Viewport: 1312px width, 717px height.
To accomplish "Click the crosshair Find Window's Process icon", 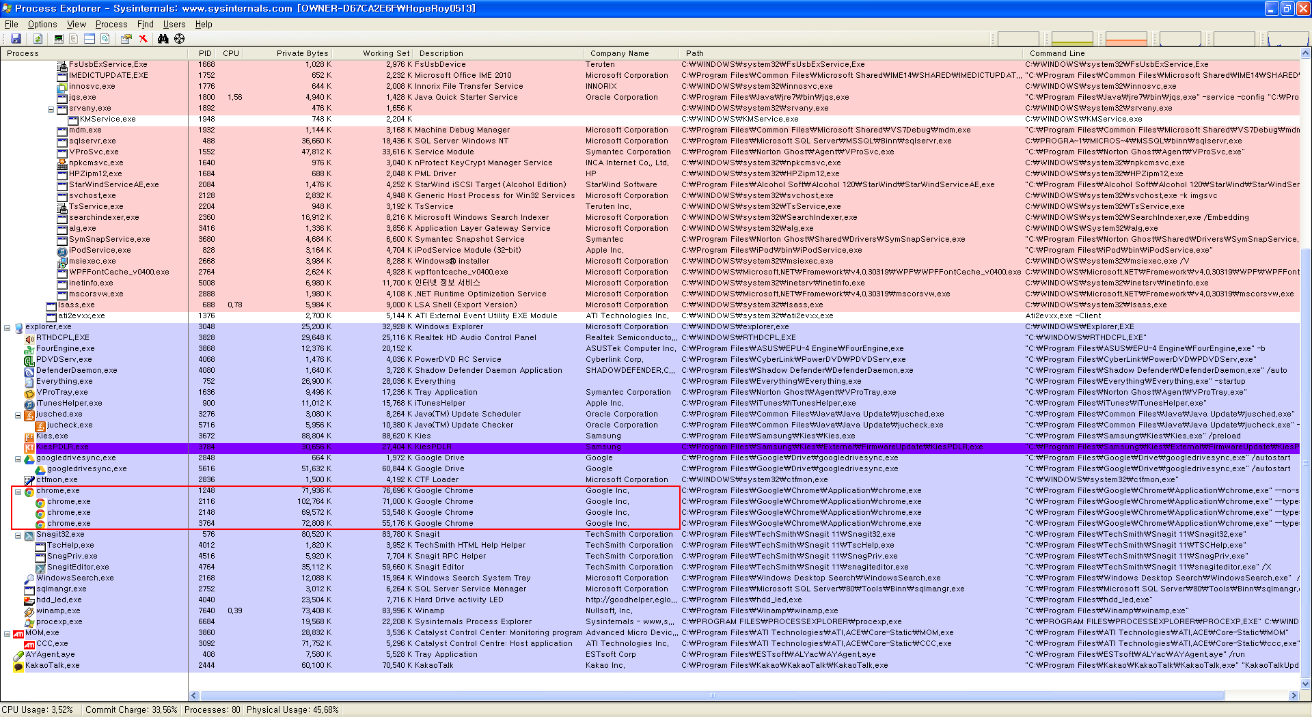I will click(180, 39).
